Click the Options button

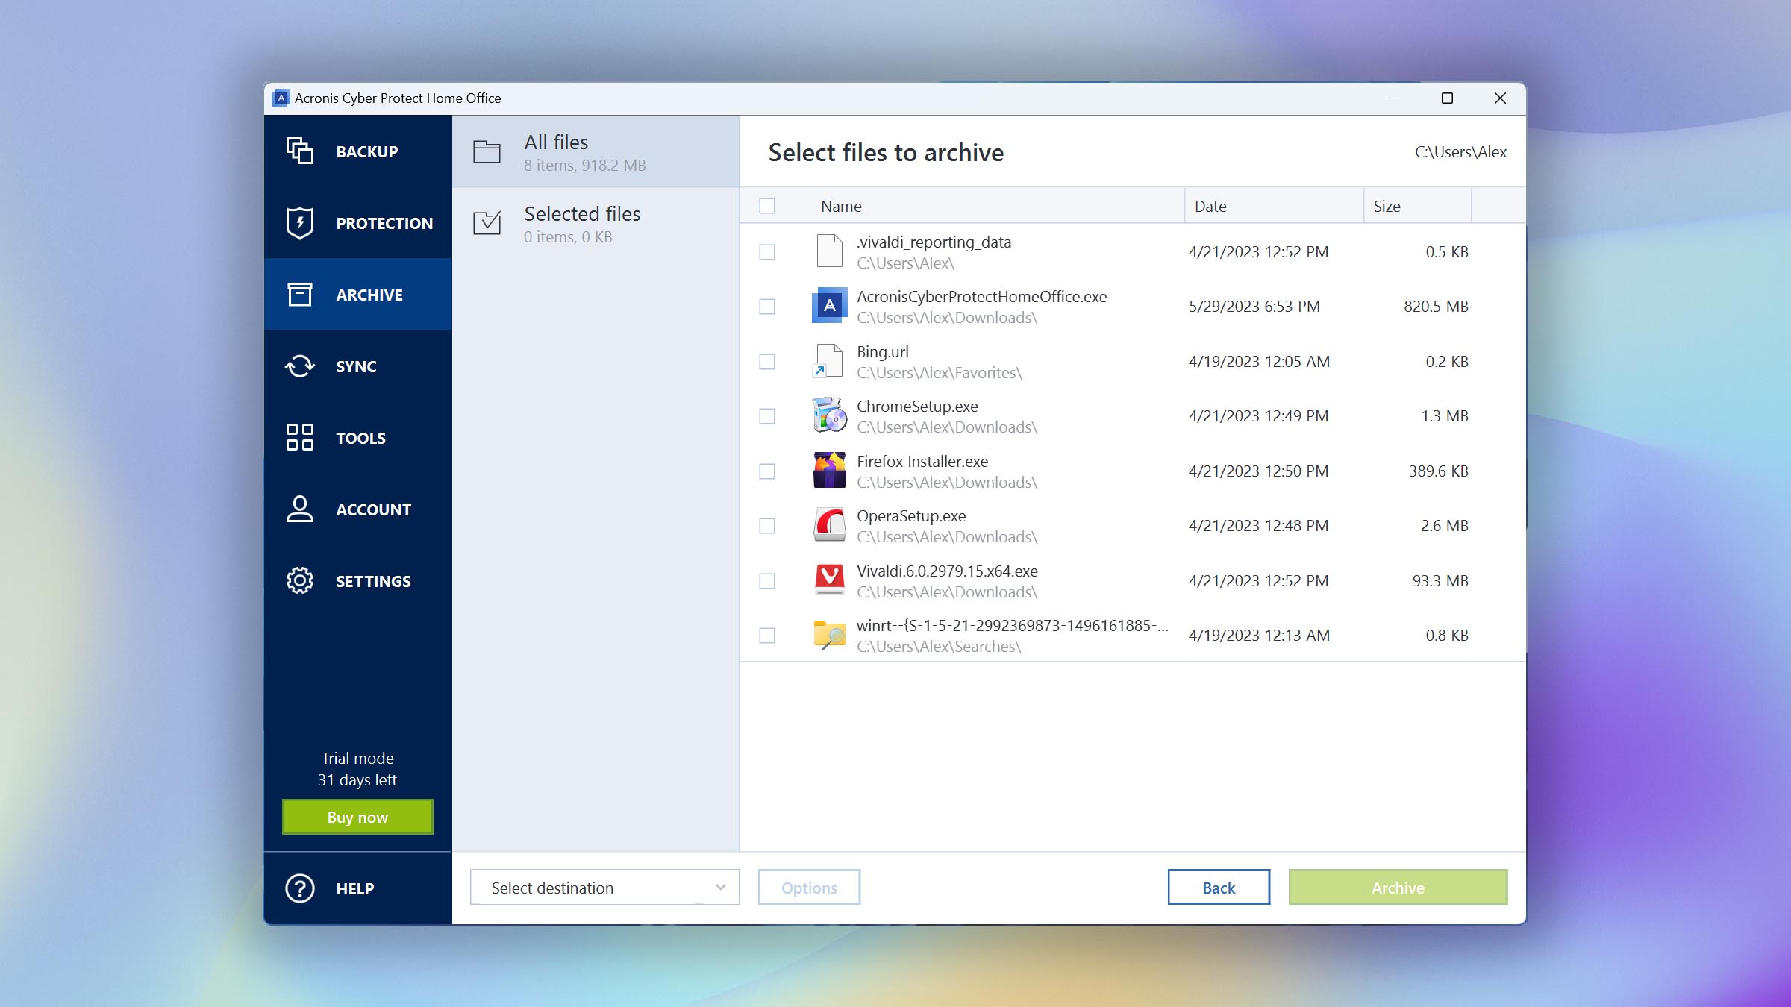(x=809, y=887)
